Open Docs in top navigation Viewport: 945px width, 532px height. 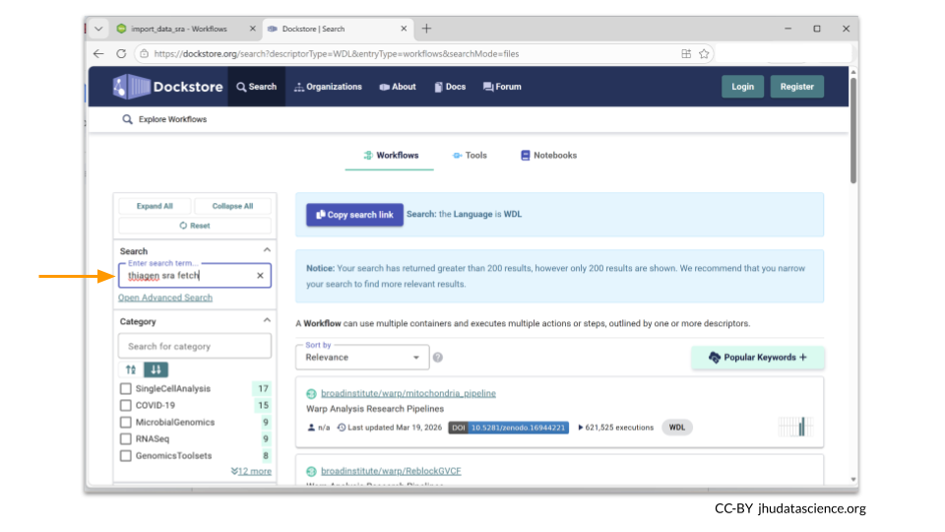(450, 87)
